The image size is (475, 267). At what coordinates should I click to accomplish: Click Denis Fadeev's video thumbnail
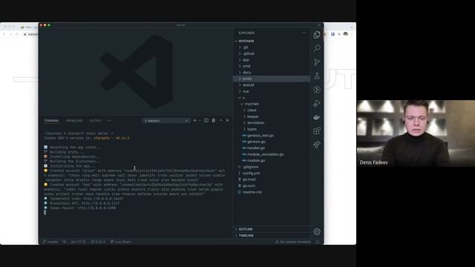coord(416,133)
